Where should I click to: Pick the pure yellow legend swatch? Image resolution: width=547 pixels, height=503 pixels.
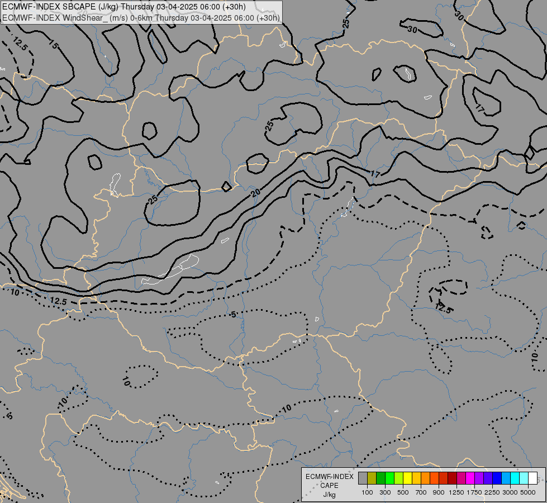[x=407, y=478]
